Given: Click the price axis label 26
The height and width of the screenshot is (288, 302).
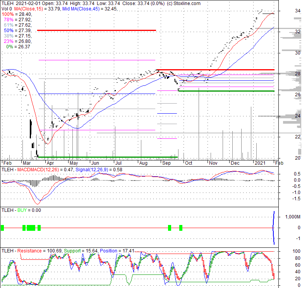Looking at the screenshot, I should click(x=298, y=95).
